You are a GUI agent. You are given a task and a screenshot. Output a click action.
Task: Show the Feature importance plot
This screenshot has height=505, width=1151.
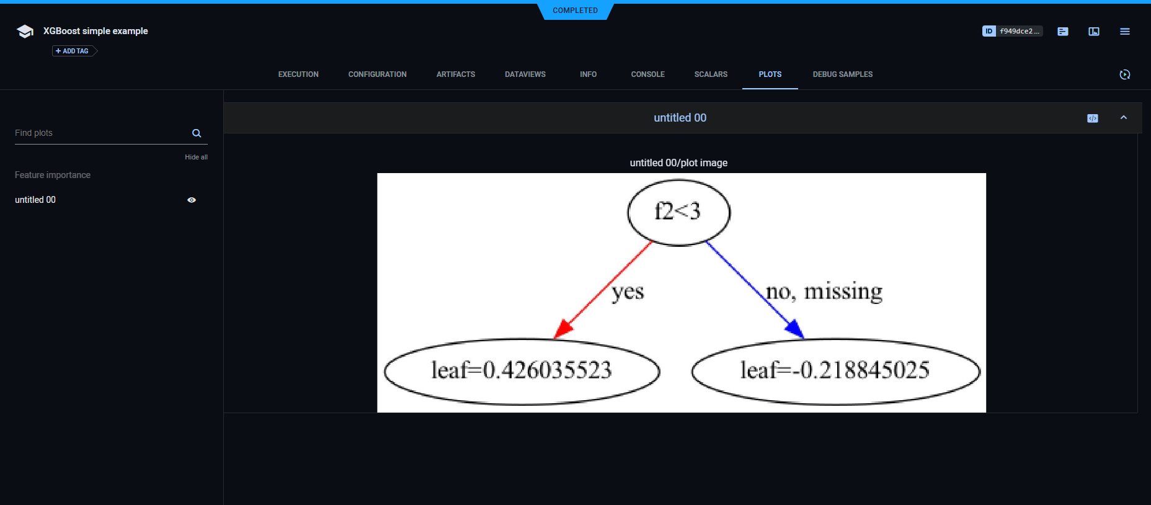point(53,175)
